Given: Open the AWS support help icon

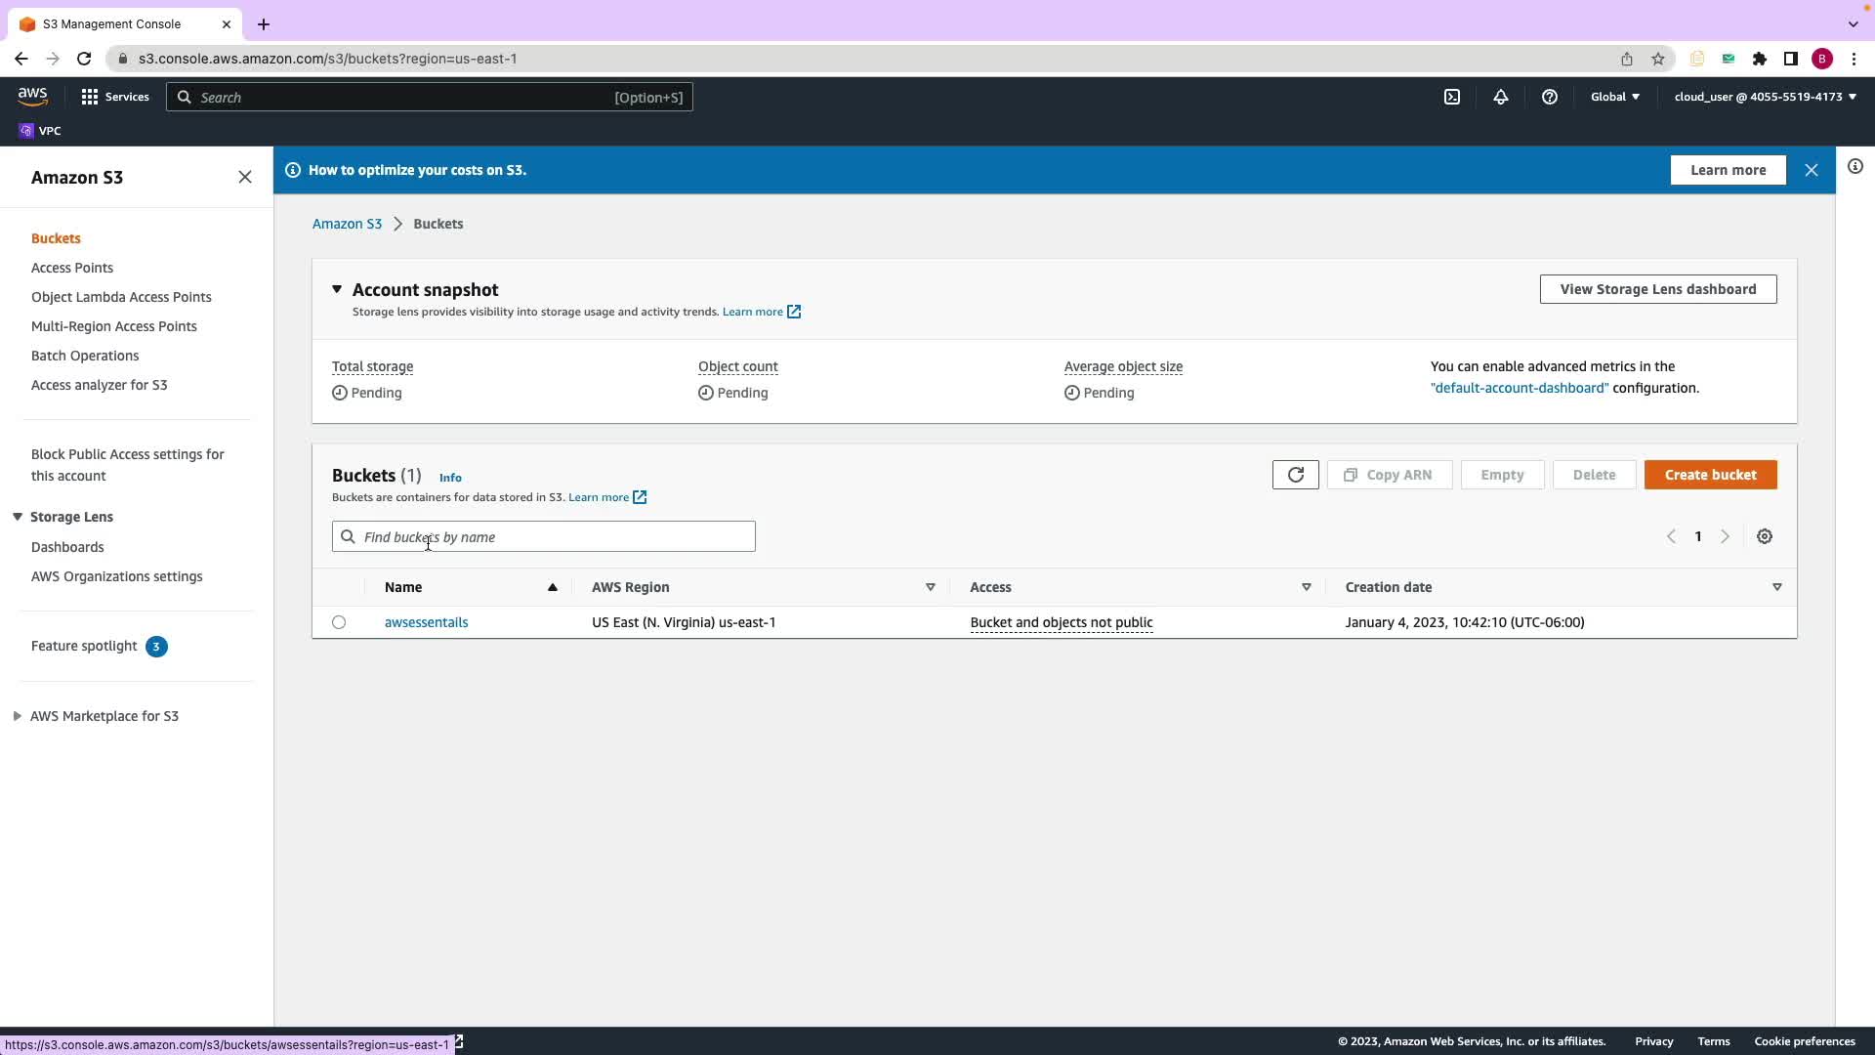Looking at the screenshot, I should (1550, 97).
